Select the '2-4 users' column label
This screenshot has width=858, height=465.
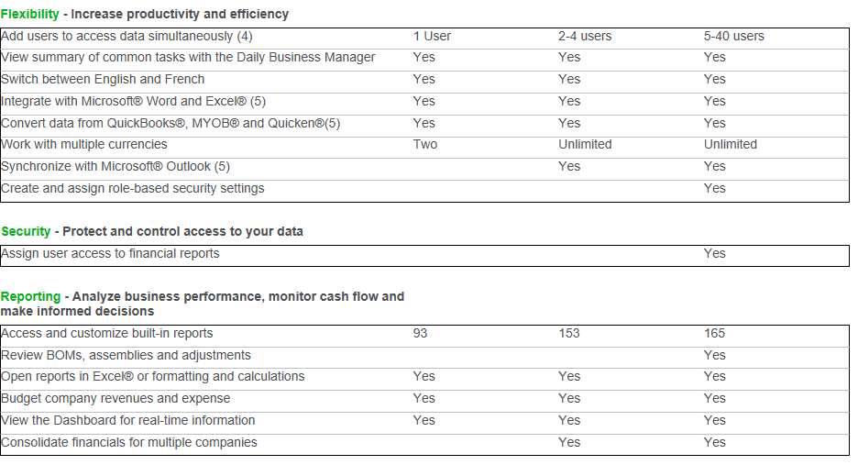[x=585, y=36]
